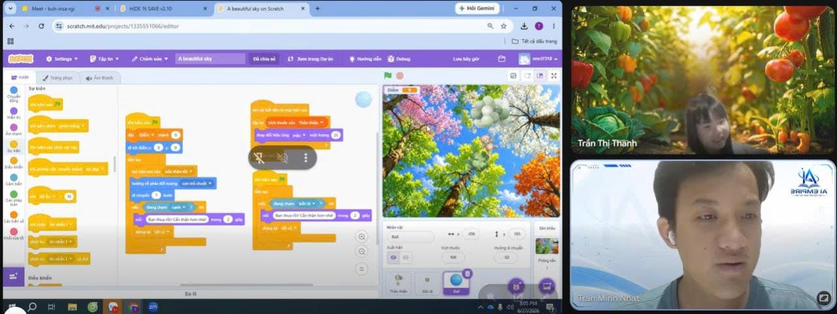Reset the workspace zoom with the equals button
This screenshot has height=314, width=837.
pos(362,268)
